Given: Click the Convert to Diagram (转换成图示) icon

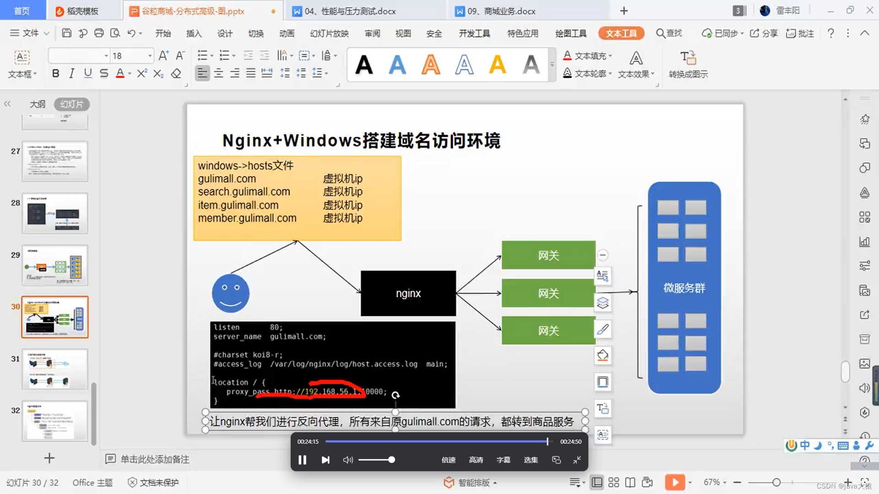Looking at the screenshot, I should pos(688,59).
